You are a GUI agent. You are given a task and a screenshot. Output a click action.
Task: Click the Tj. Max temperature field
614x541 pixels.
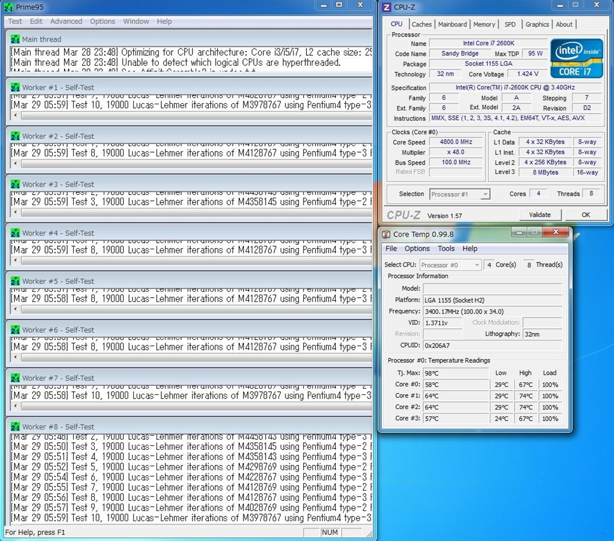[456, 373]
